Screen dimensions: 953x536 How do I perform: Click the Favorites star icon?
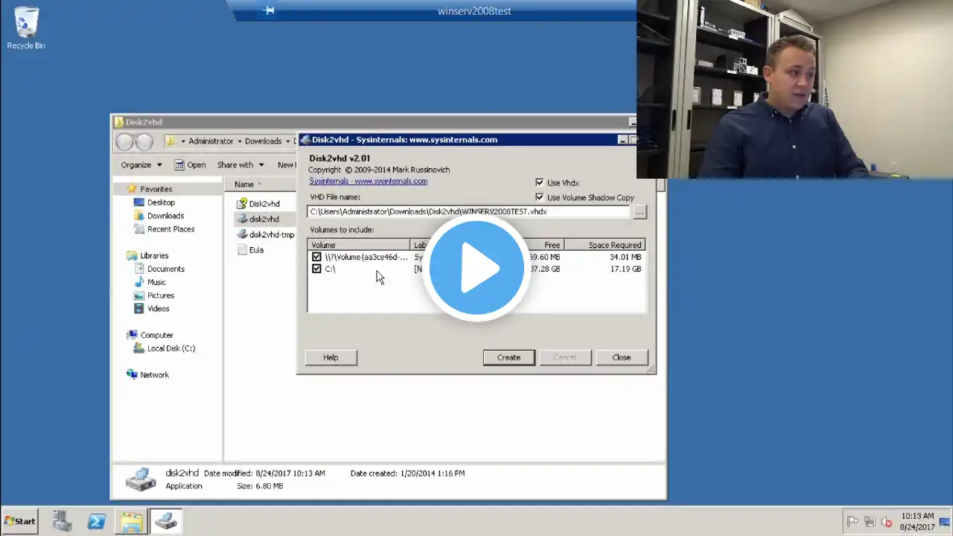coord(132,189)
